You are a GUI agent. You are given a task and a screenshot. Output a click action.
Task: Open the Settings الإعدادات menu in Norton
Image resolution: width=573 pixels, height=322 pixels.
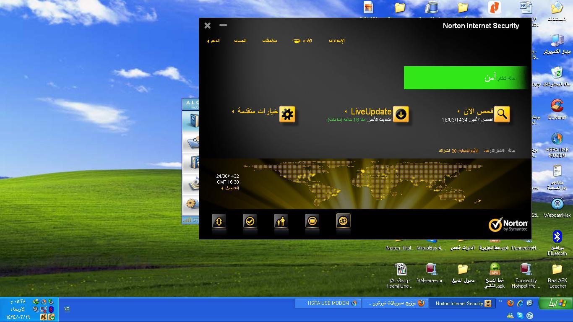[336, 41]
